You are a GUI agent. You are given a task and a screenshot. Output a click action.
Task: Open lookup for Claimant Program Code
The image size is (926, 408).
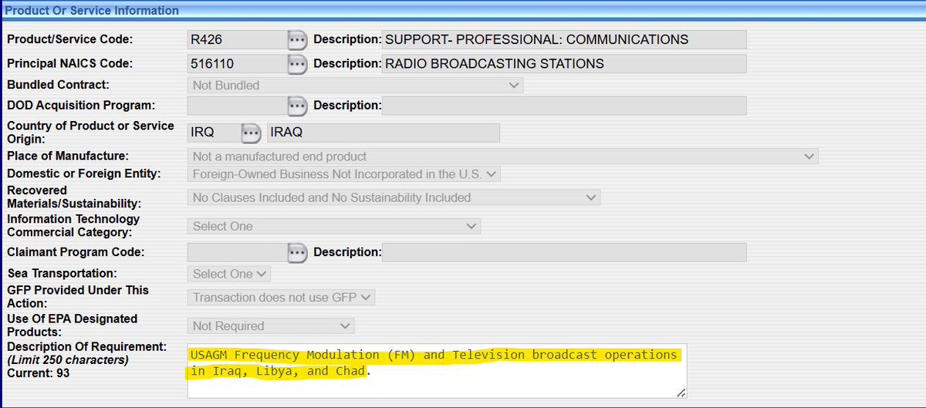[x=298, y=252]
